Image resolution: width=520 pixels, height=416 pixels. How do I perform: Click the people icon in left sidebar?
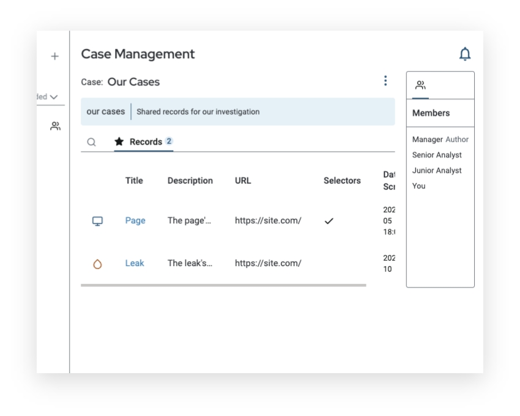click(56, 127)
